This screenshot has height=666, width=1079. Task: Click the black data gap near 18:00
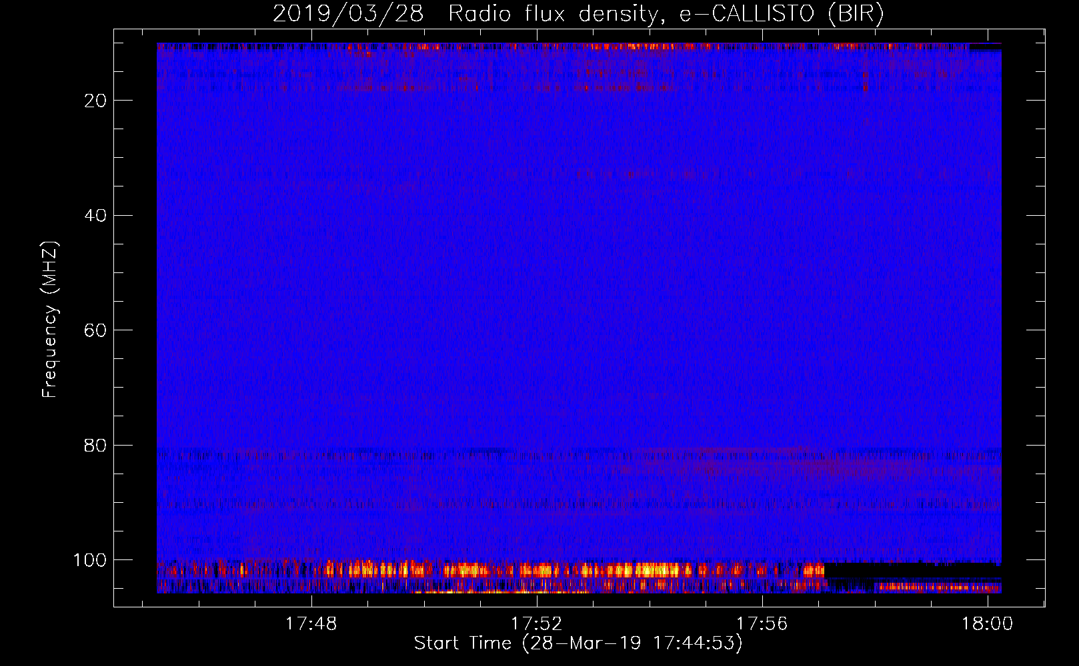(x=912, y=571)
